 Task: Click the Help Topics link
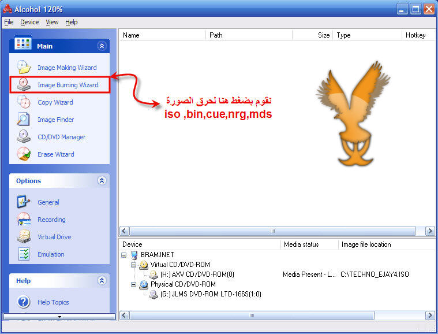[52, 302]
